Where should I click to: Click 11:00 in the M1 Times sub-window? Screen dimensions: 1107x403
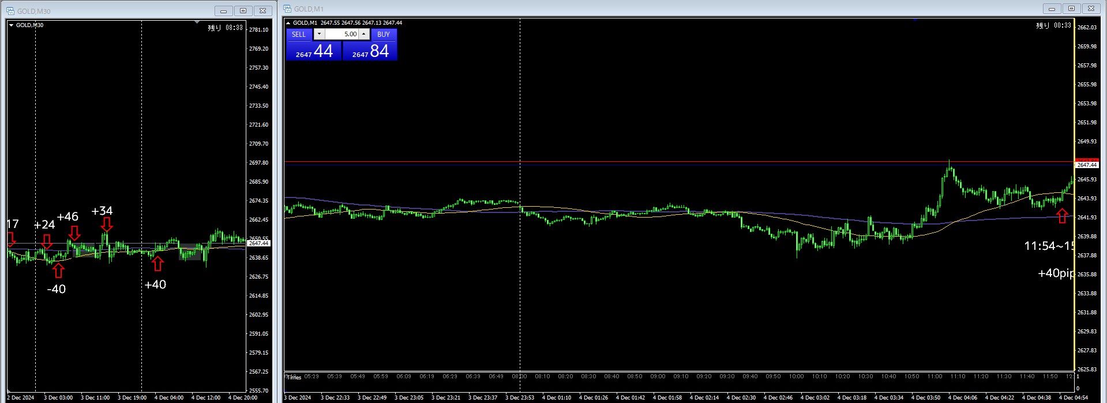coord(935,377)
